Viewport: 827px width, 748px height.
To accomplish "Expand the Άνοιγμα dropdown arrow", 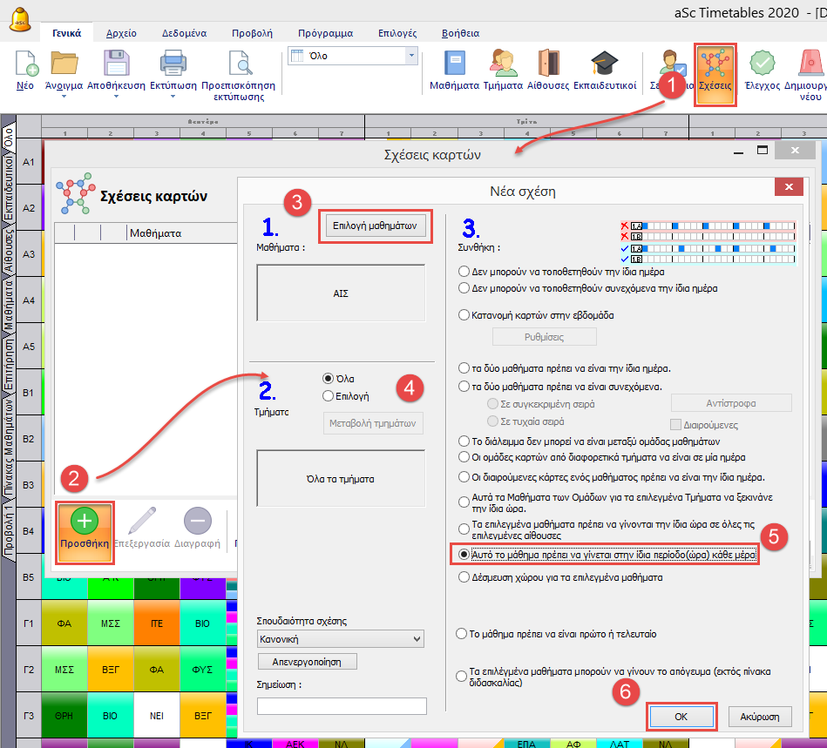I will pyautogui.click(x=64, y=98).
